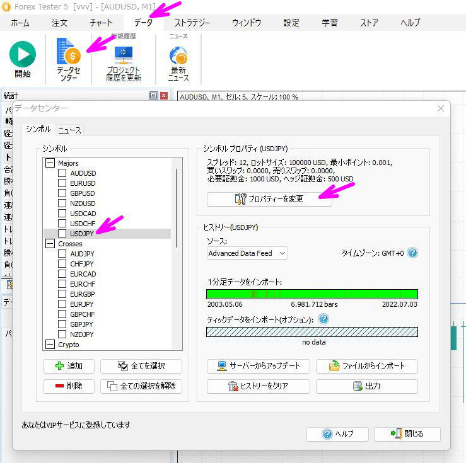Tick the AUDJPY checkbox
The image size is (466, 463).
62,253
